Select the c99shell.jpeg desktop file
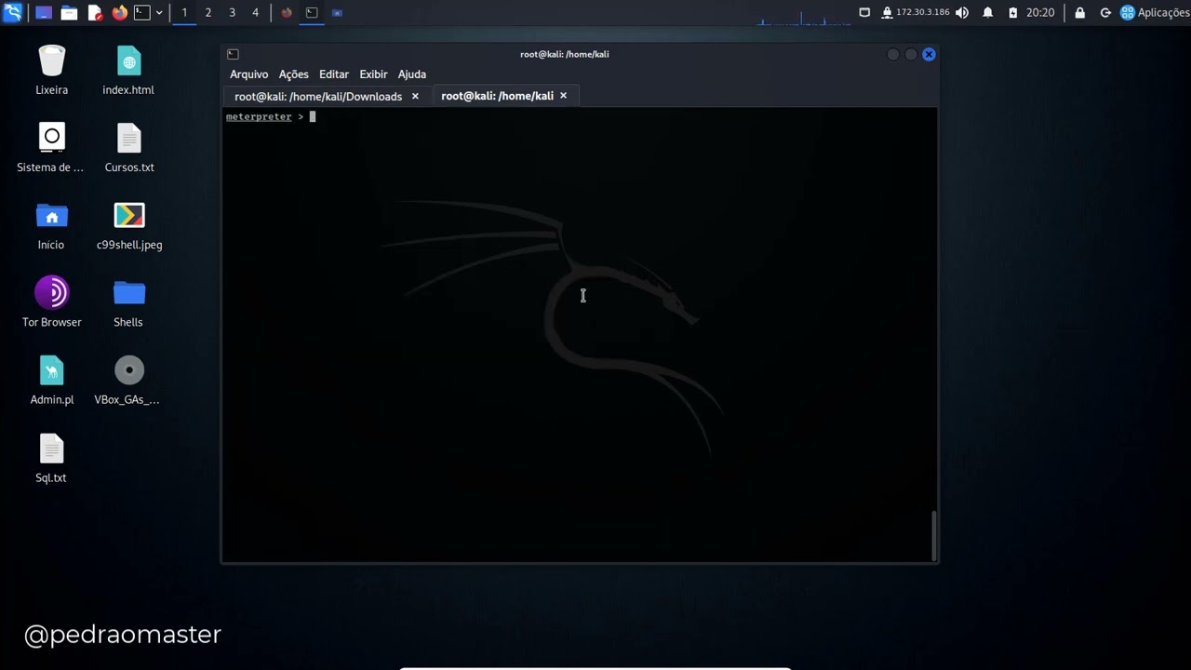This screenshot has height=670, width=1191. tap(129, 225)
